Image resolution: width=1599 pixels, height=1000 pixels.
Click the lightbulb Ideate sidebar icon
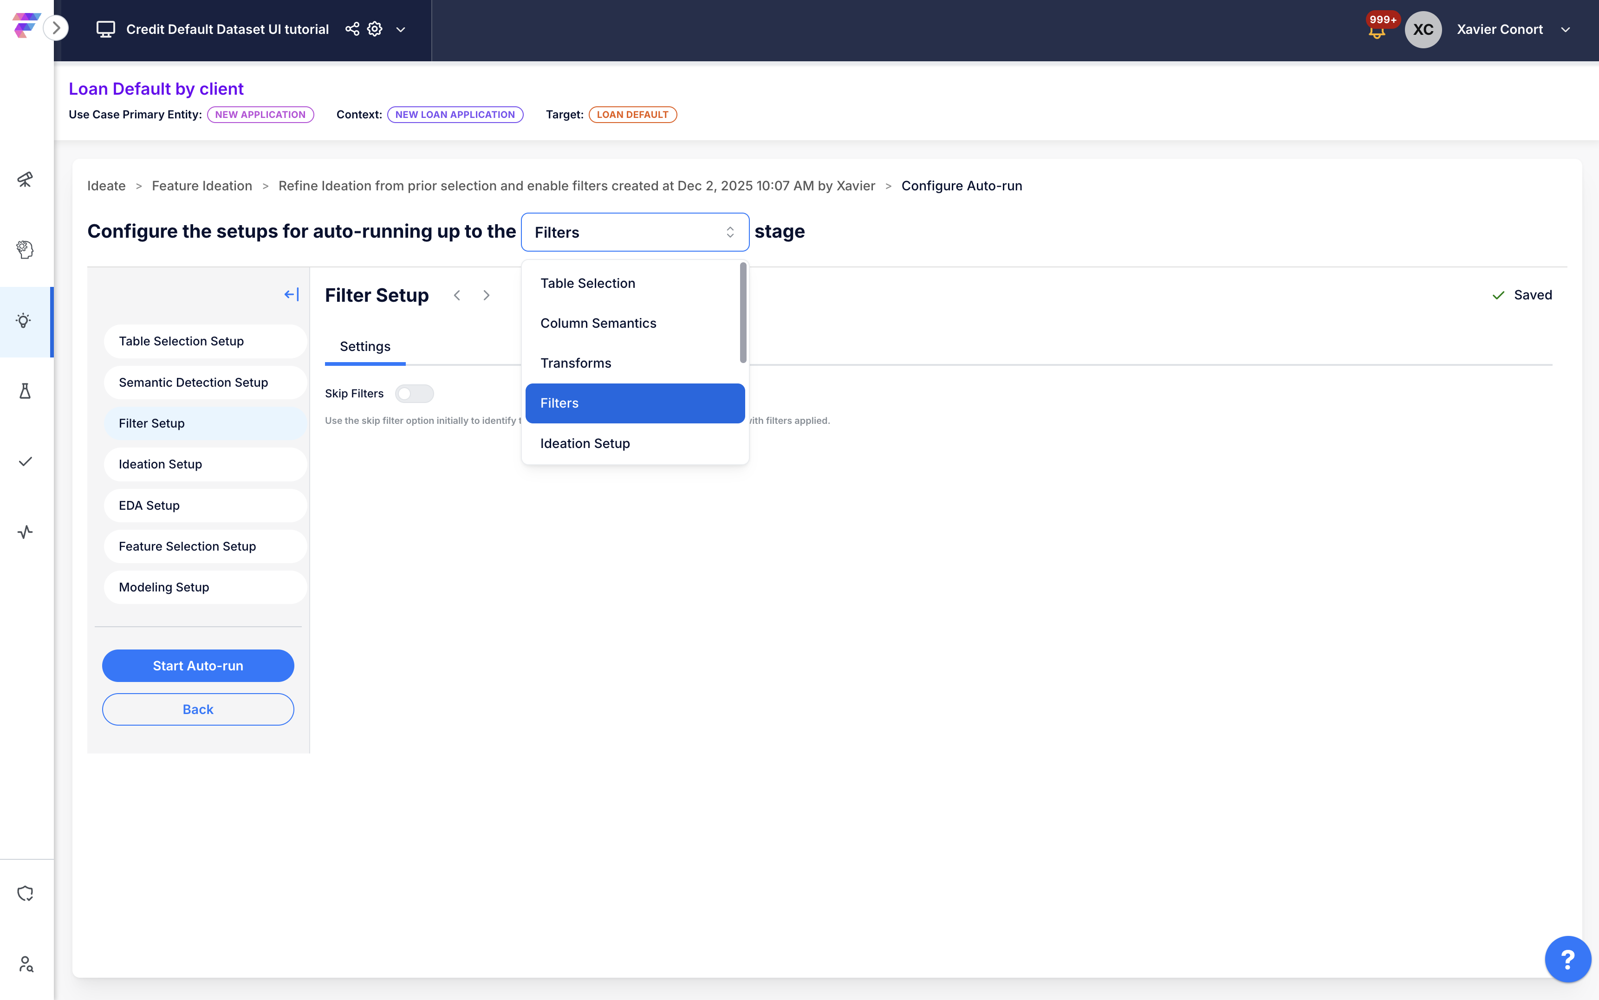coord(24,321)
